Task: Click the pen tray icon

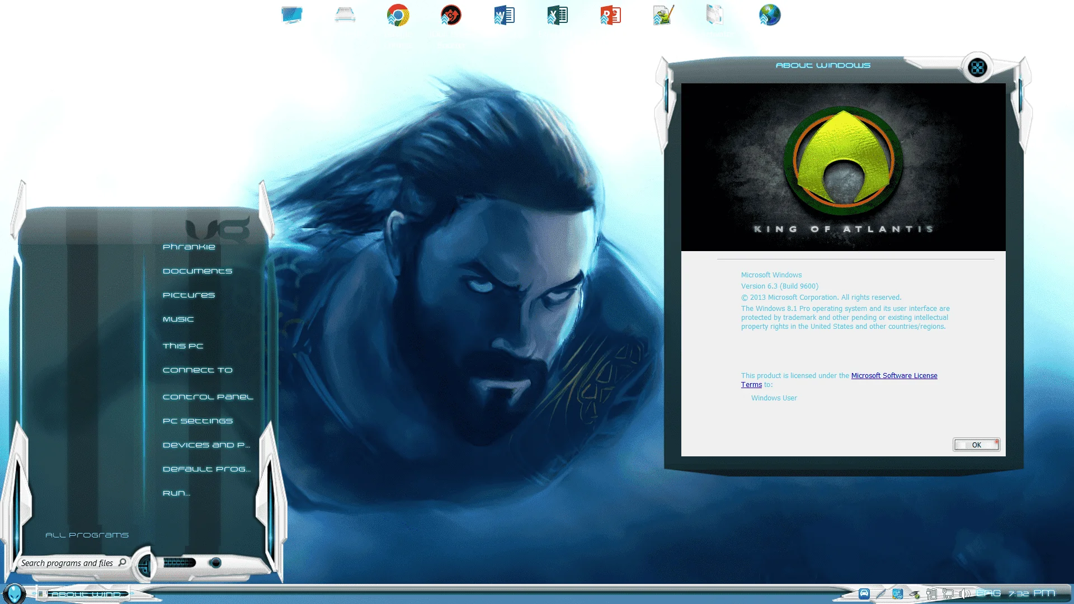Action: coord(880,593)
